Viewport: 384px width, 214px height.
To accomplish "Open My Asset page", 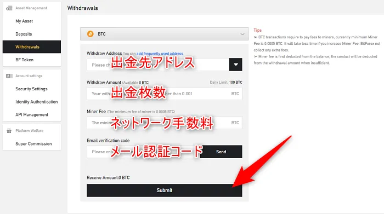I will pos(24,21).
